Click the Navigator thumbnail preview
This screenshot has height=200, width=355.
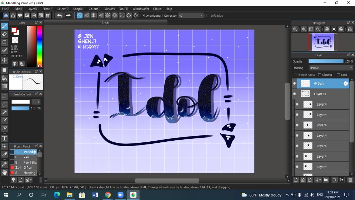[x=323, y=42]
